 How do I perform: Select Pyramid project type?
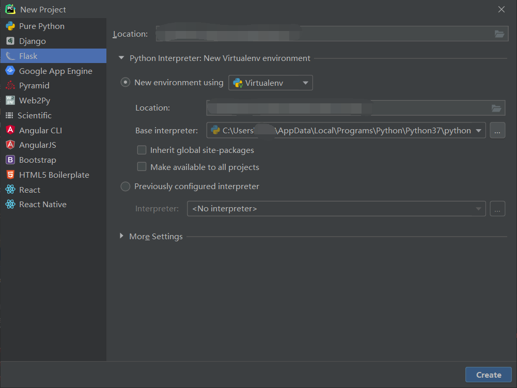[x=53, y=85]
